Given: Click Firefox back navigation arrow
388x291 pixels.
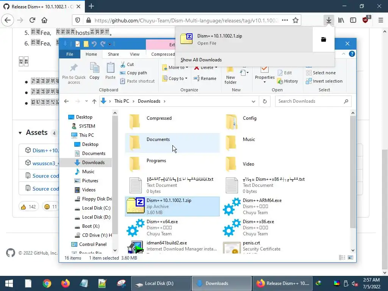Looking at the screenshot, I should (x=8, y=20).
